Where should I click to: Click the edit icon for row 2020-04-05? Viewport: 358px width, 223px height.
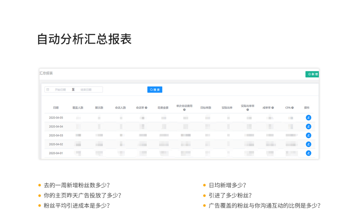pos(309,117)
